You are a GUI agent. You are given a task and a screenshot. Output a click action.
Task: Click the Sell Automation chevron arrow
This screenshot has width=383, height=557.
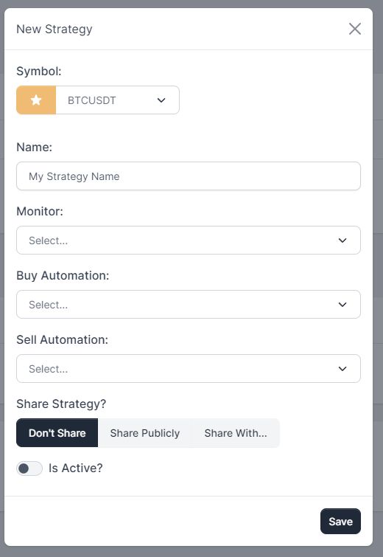342,369
